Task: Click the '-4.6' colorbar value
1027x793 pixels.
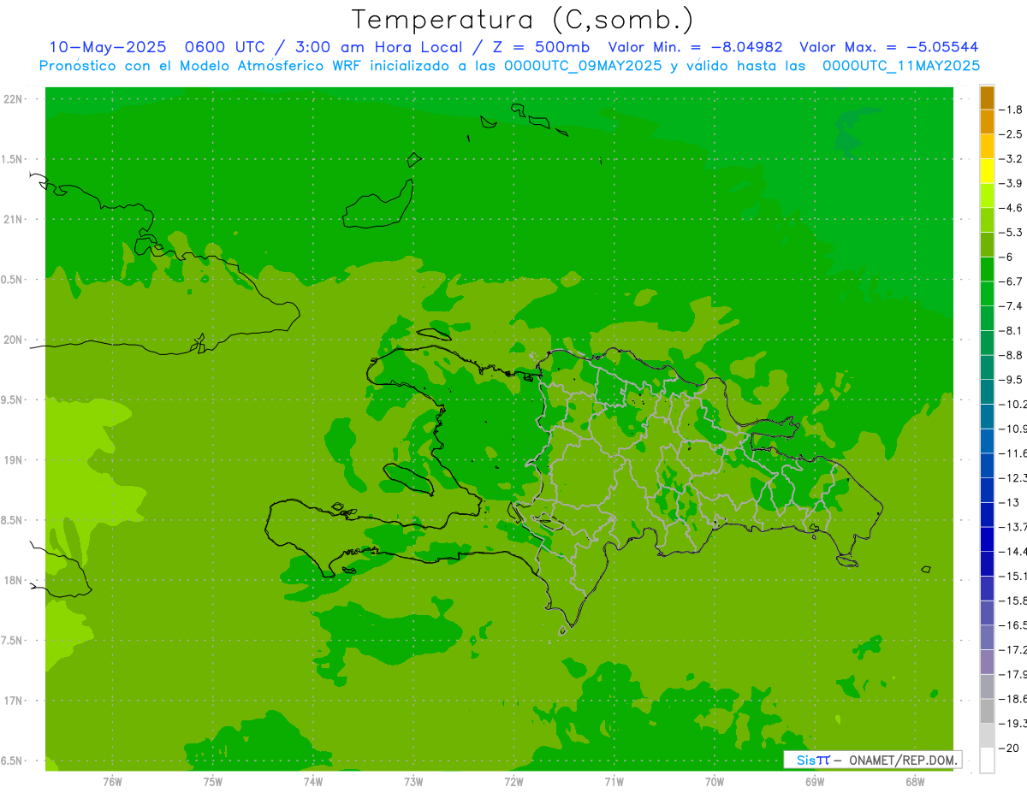Action: click(x=1012, y=208)
